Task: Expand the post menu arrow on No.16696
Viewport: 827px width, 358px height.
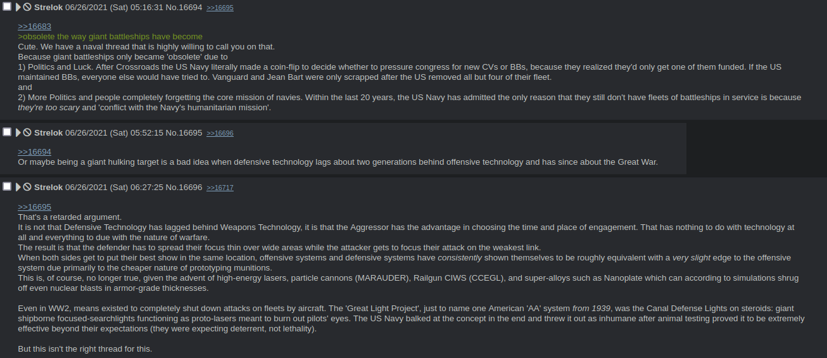Action: pyautogui.click(x=18, y=187)
